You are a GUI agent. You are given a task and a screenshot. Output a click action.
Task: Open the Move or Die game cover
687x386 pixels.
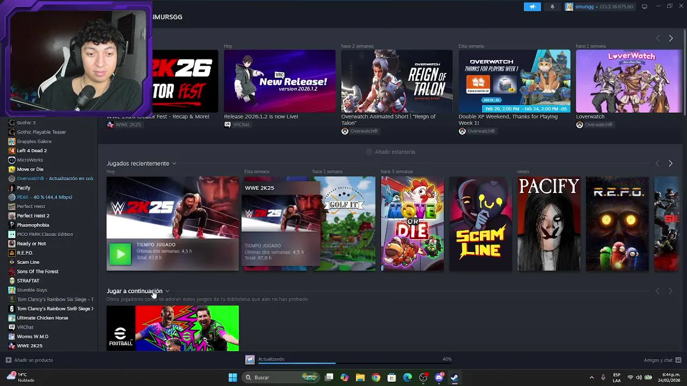point(412,224)
